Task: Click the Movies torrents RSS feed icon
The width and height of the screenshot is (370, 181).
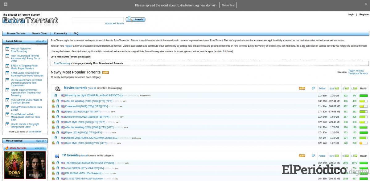Action: (x=302, y=88)
